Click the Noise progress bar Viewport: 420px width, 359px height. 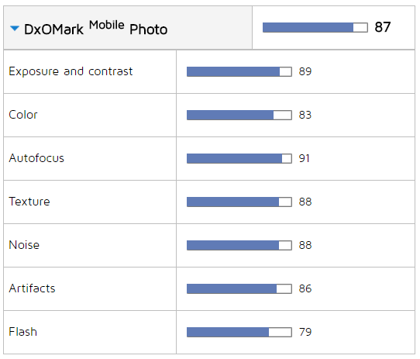[x=239, y=245]
